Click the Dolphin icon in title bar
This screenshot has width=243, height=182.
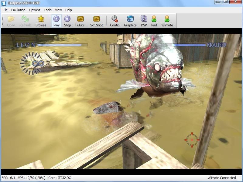[4, 3]
